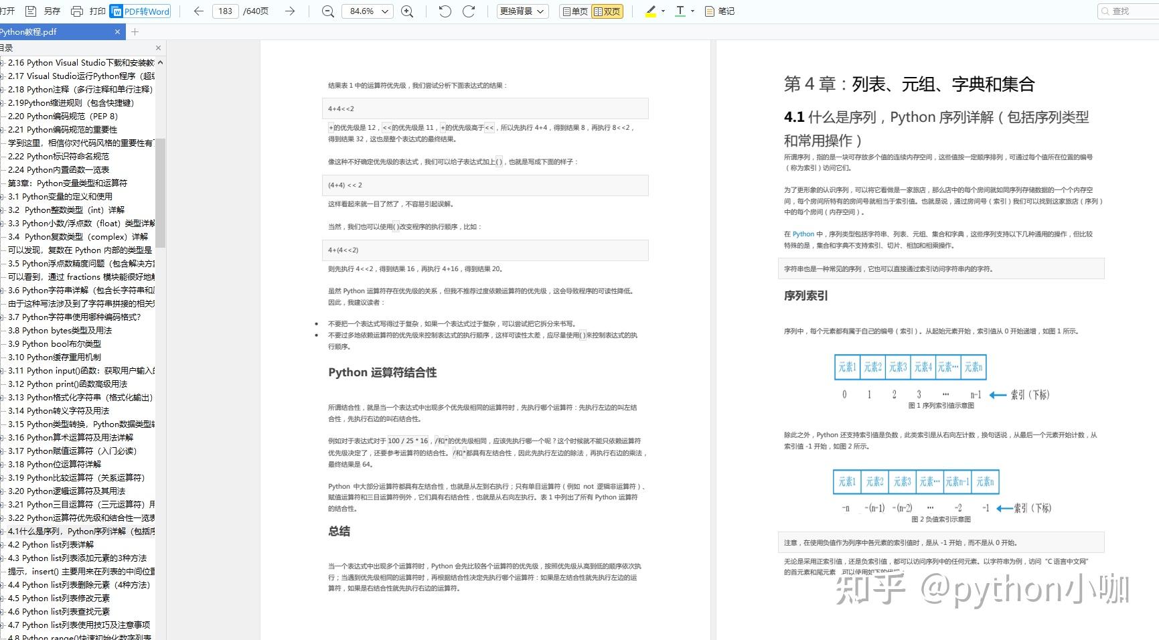The image size is (1159, 640).
Task: Save the document with 另存
Action: [52, 11]
